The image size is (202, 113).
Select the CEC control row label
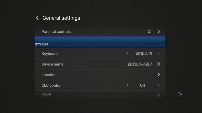[x=52, y=85]
